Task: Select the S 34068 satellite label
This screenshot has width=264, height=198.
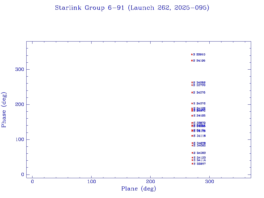Action: coord(199,82)
